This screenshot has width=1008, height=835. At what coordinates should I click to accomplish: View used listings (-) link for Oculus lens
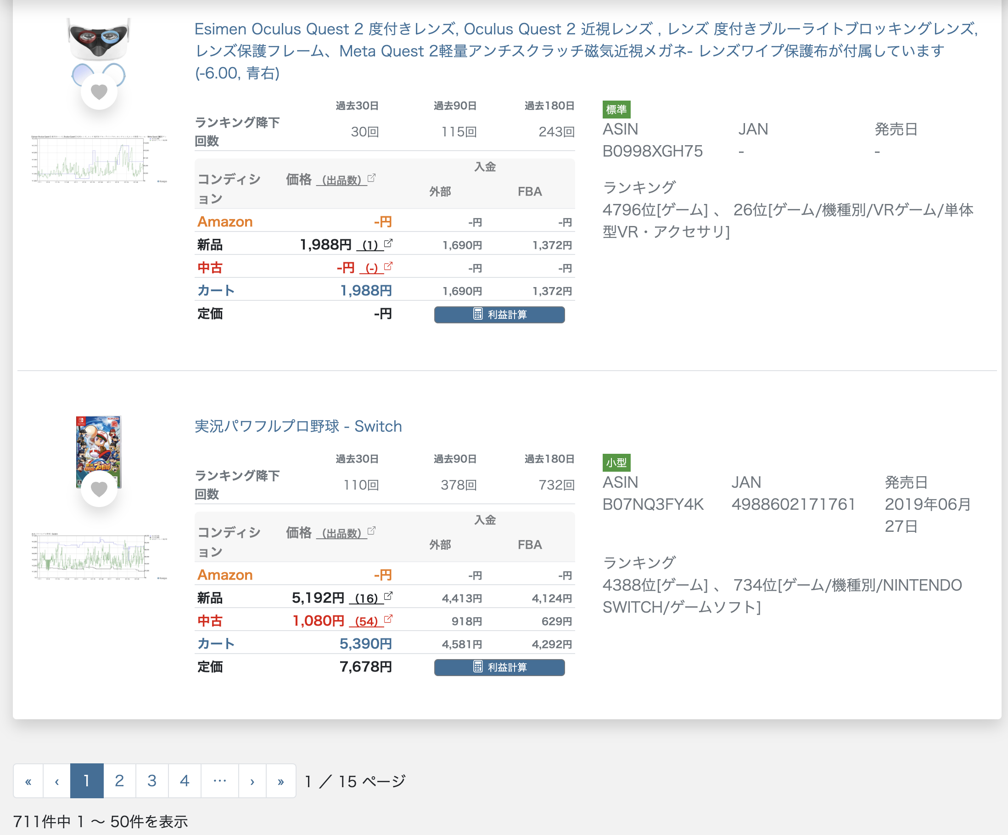click(371, 268)
